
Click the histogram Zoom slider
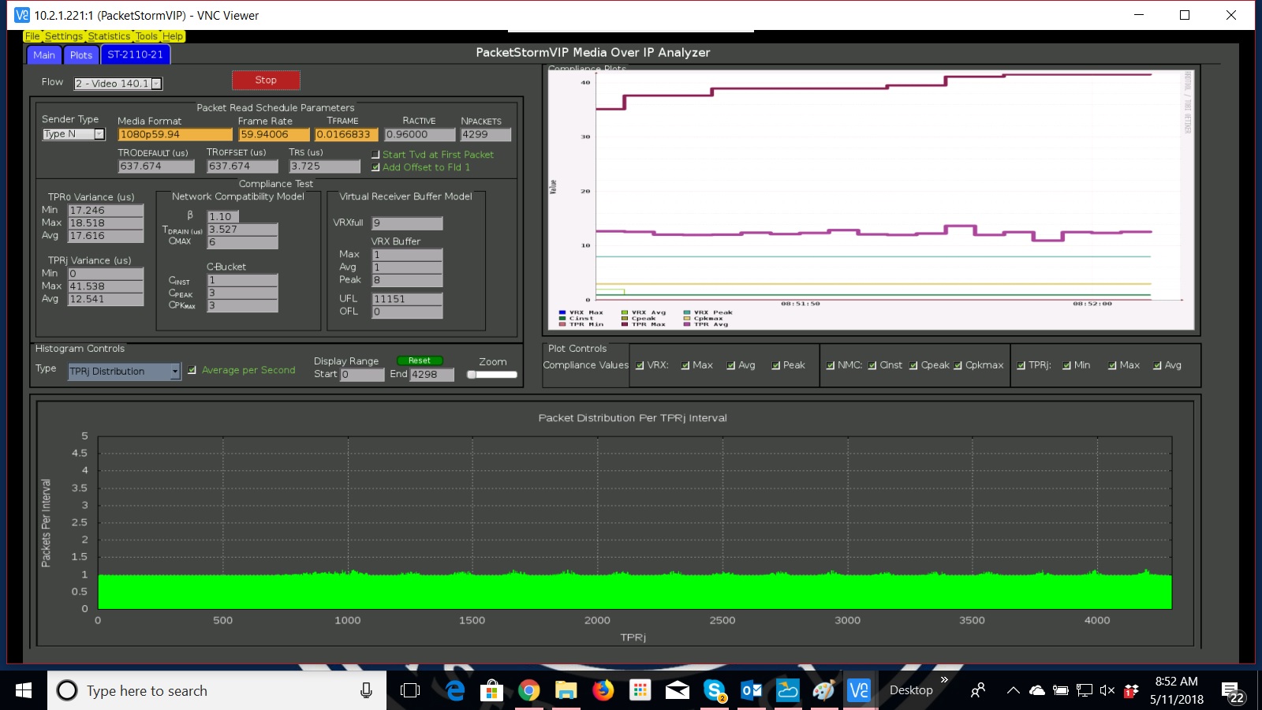click(492, 375)
